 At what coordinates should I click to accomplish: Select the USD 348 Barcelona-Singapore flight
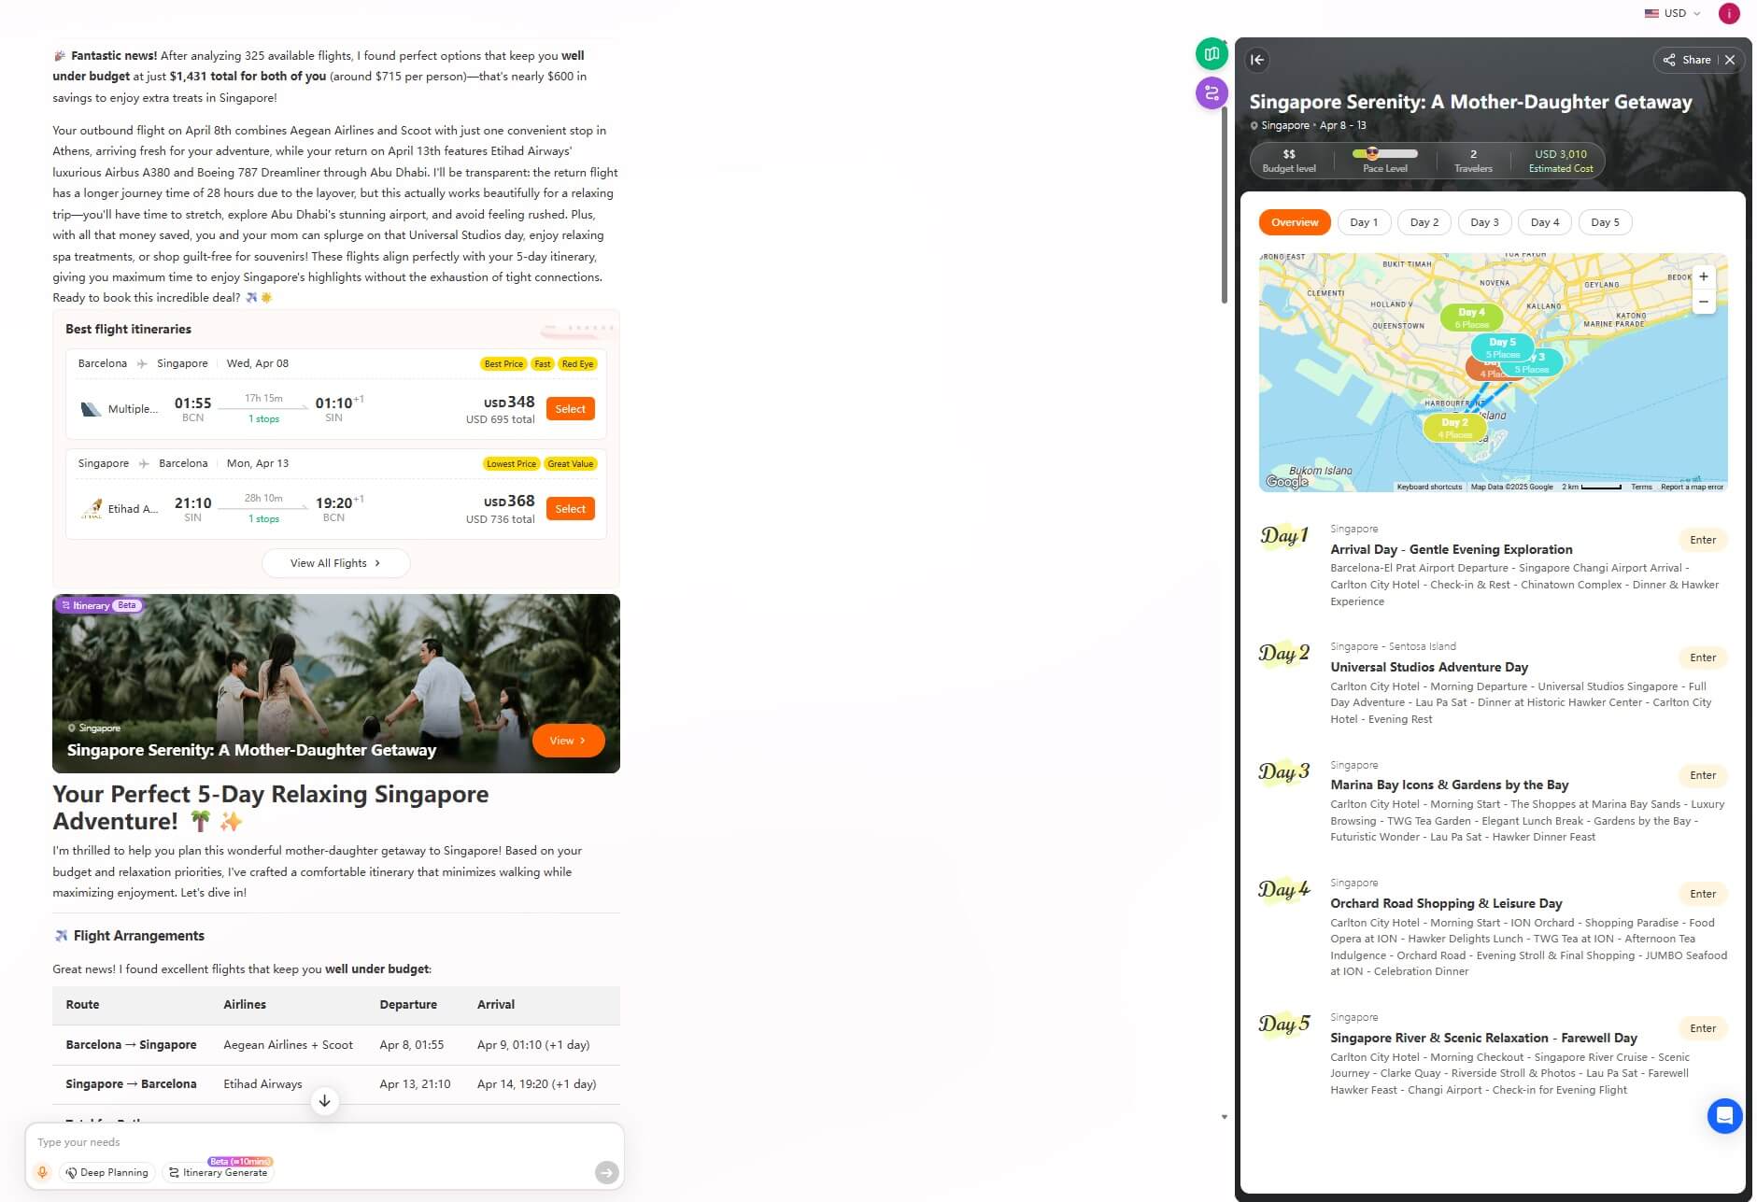point(570,408)
